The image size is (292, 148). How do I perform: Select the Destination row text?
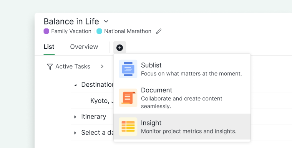(97, 85)
